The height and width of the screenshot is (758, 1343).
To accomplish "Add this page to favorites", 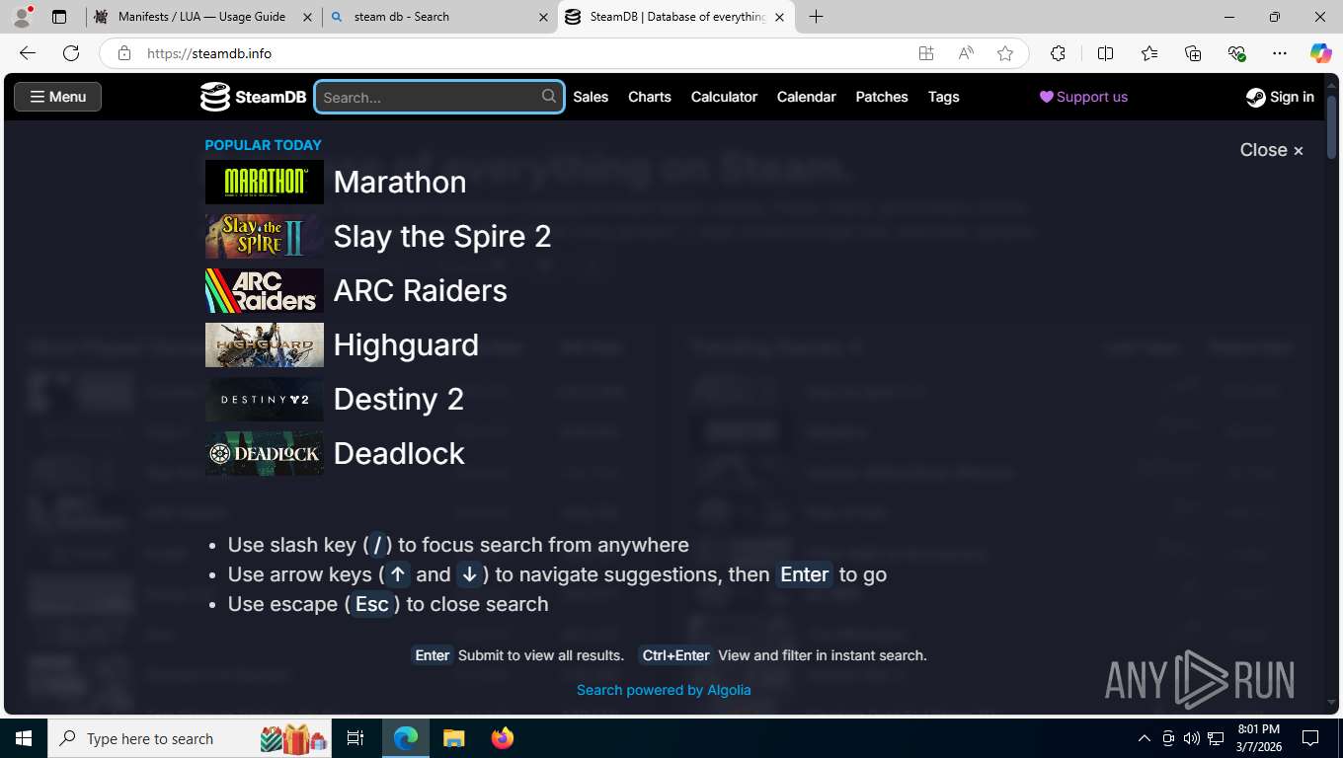I will point(1005,53).
